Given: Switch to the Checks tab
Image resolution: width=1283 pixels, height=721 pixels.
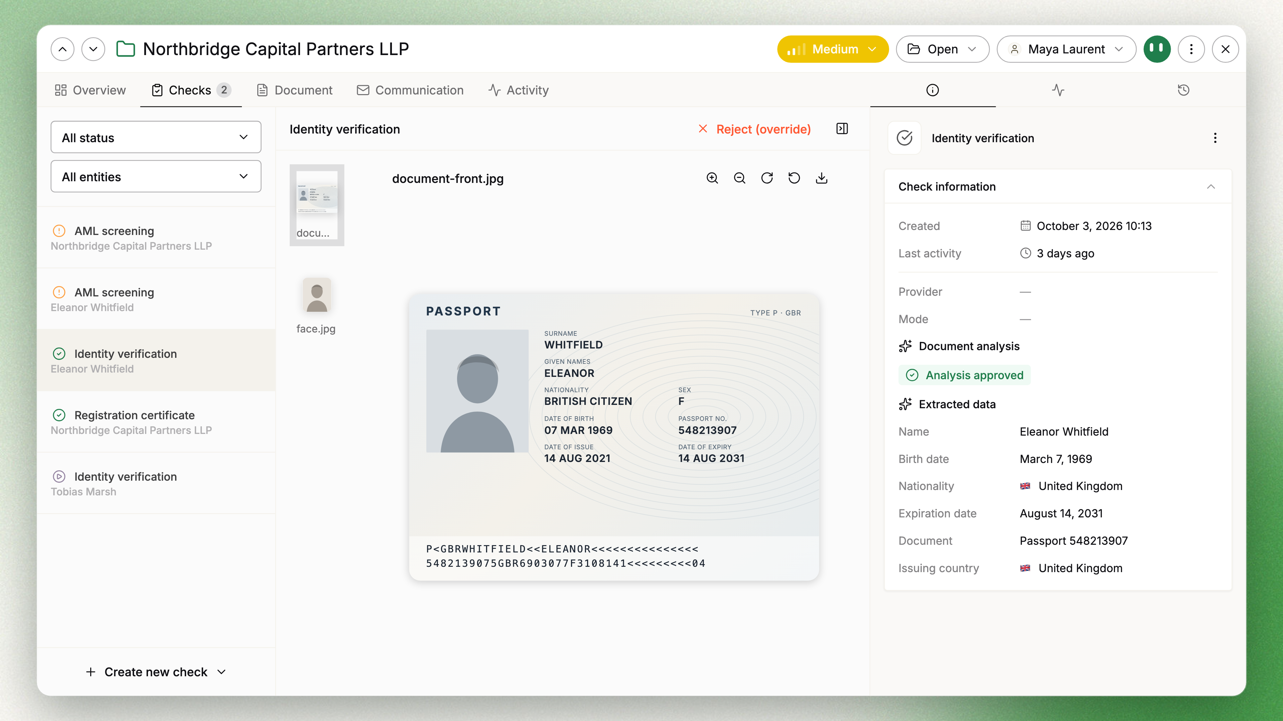Looking at the screenshot, I should [191, 90].
